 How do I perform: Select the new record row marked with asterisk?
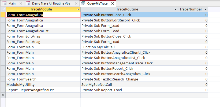3,95
